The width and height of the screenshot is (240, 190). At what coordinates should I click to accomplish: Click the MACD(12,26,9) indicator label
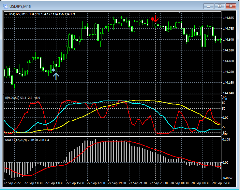[x=16, y=140]
